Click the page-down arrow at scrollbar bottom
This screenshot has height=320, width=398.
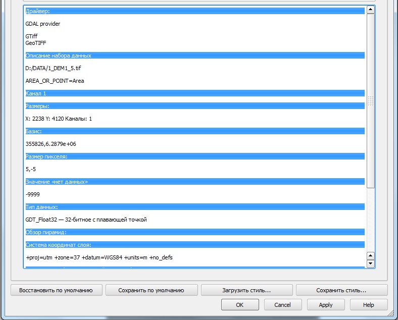(x=371, y=263)
